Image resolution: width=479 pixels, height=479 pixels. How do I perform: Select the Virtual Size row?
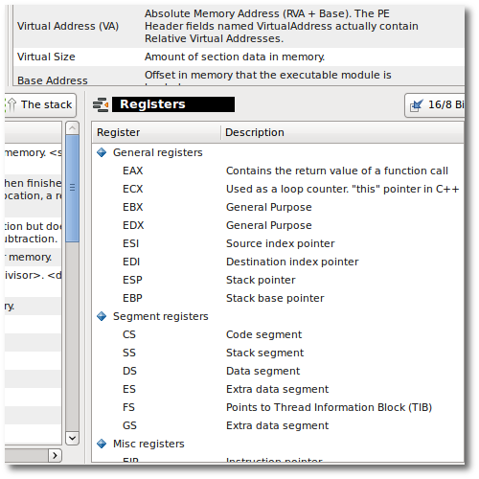click(239, 57)
